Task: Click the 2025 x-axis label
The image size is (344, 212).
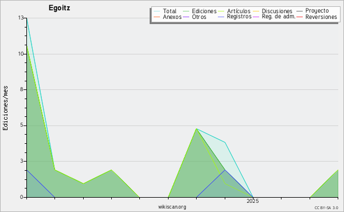Action: (253, 201)
